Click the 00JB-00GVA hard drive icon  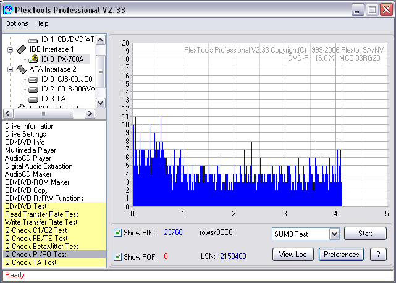[x=33, y=90]
